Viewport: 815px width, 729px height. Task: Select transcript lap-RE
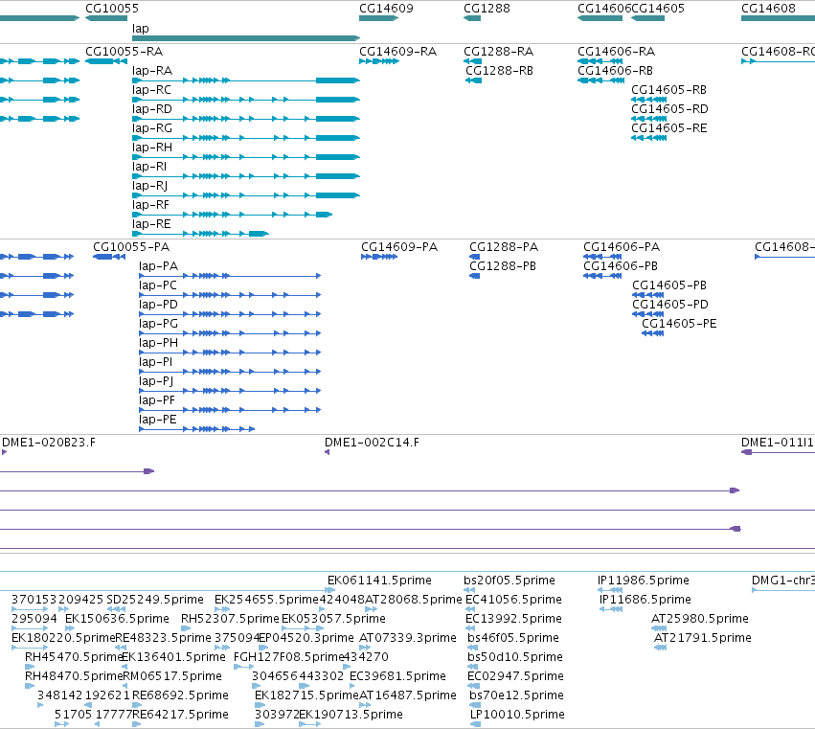(200, 234)
